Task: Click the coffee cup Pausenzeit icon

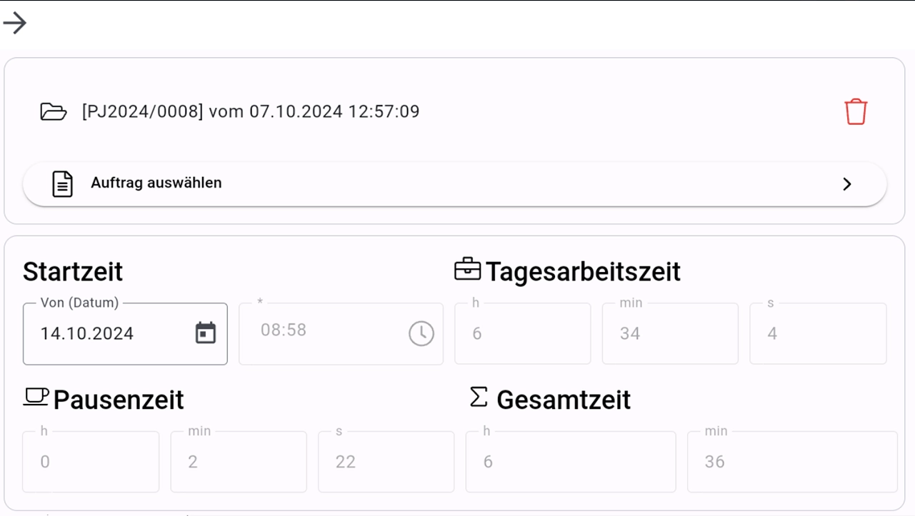Action: [x=36, y=397]
